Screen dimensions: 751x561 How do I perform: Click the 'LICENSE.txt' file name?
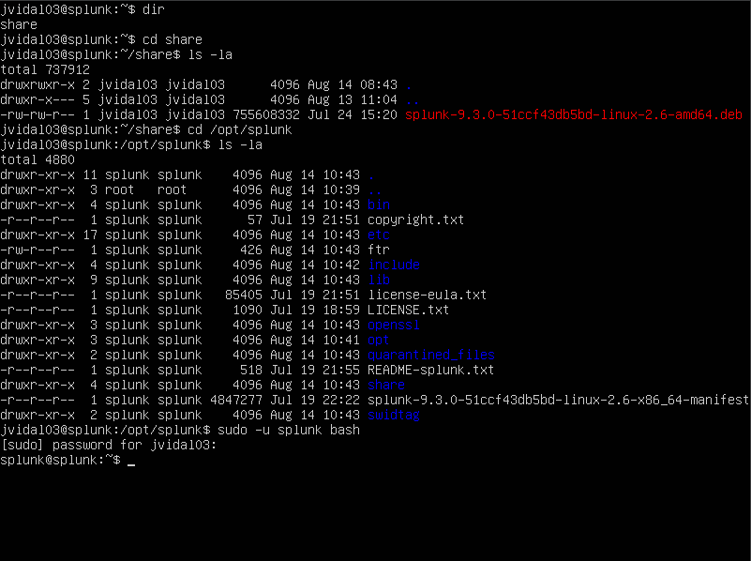point(409,310)
